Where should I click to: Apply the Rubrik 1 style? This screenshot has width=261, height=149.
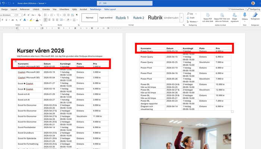point(122,18)
